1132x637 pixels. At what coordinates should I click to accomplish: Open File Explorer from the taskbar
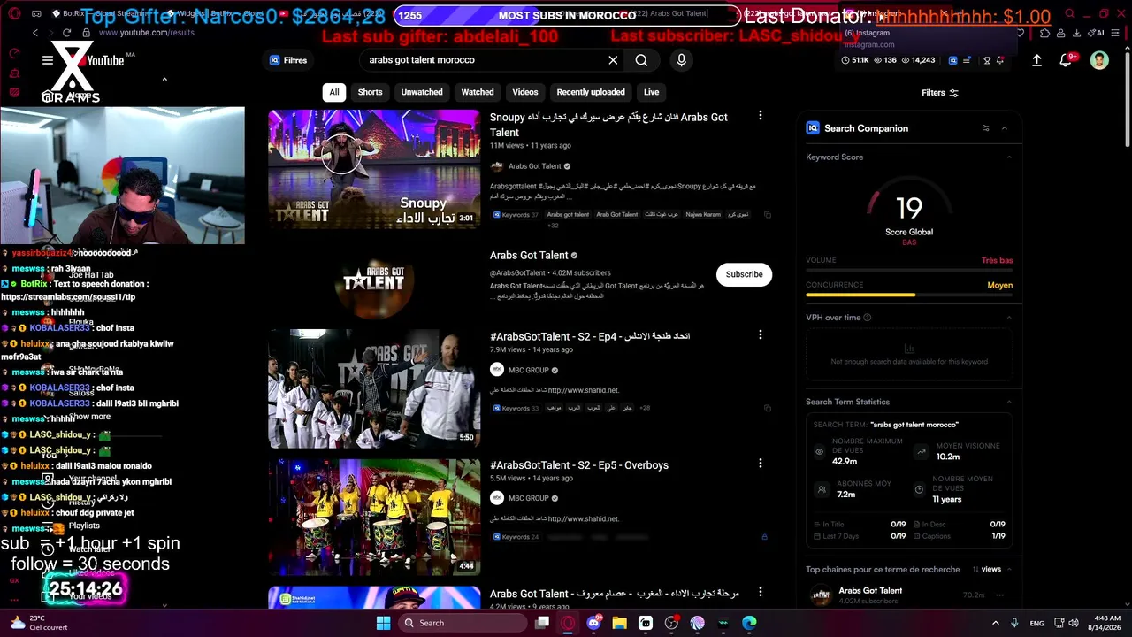click(619, 623)
